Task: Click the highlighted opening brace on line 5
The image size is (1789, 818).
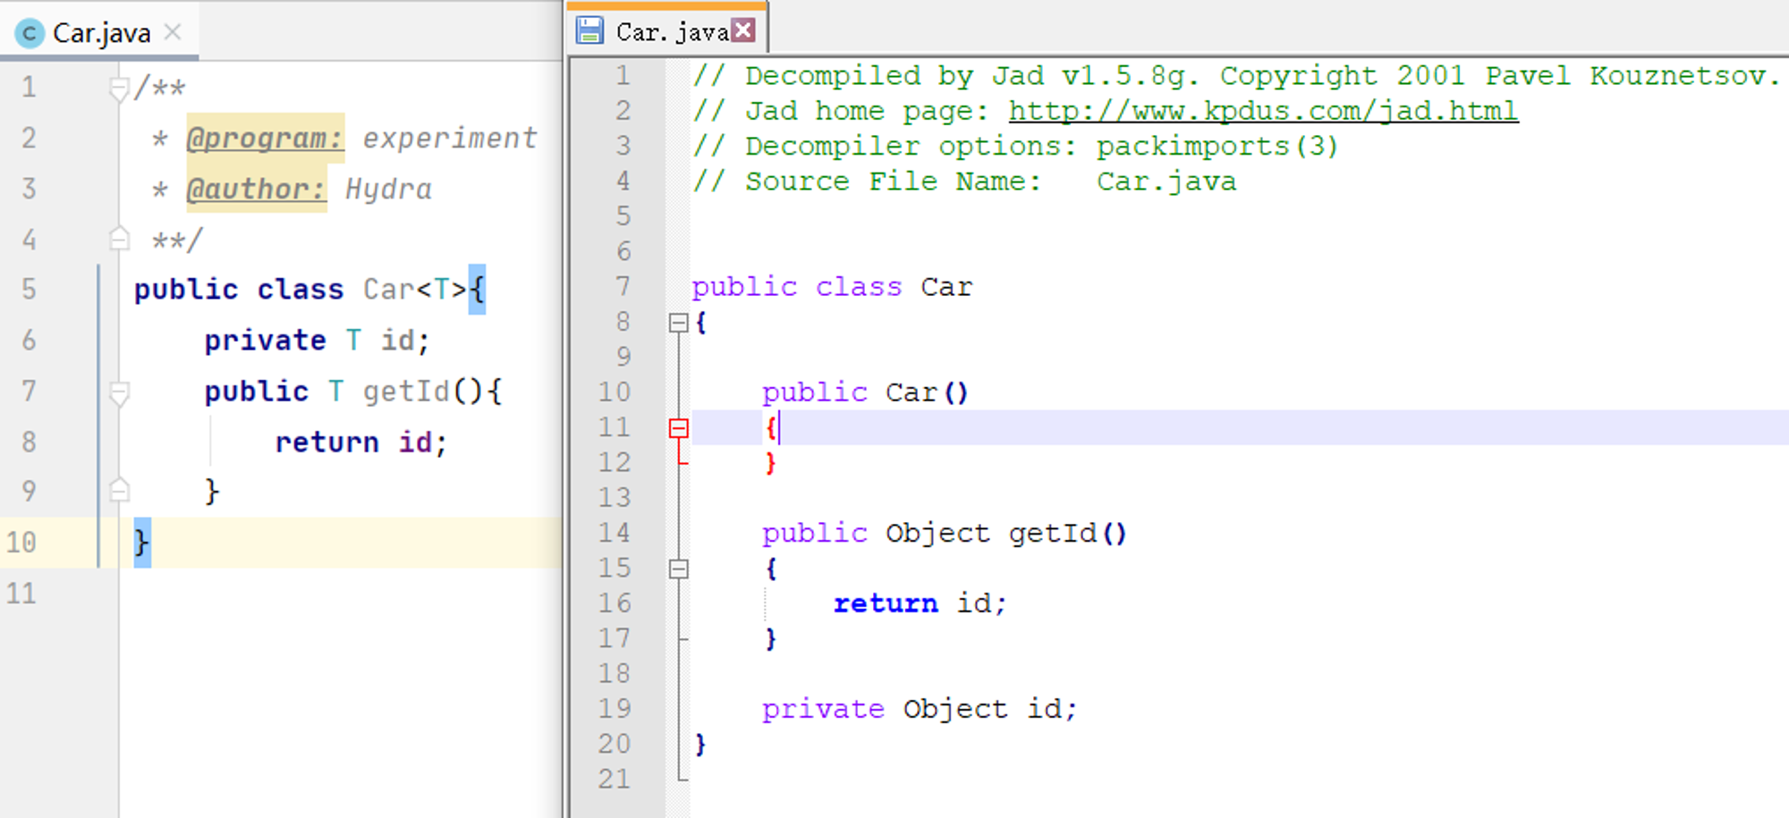Action: pyautogui.click(x=477, y=290)
